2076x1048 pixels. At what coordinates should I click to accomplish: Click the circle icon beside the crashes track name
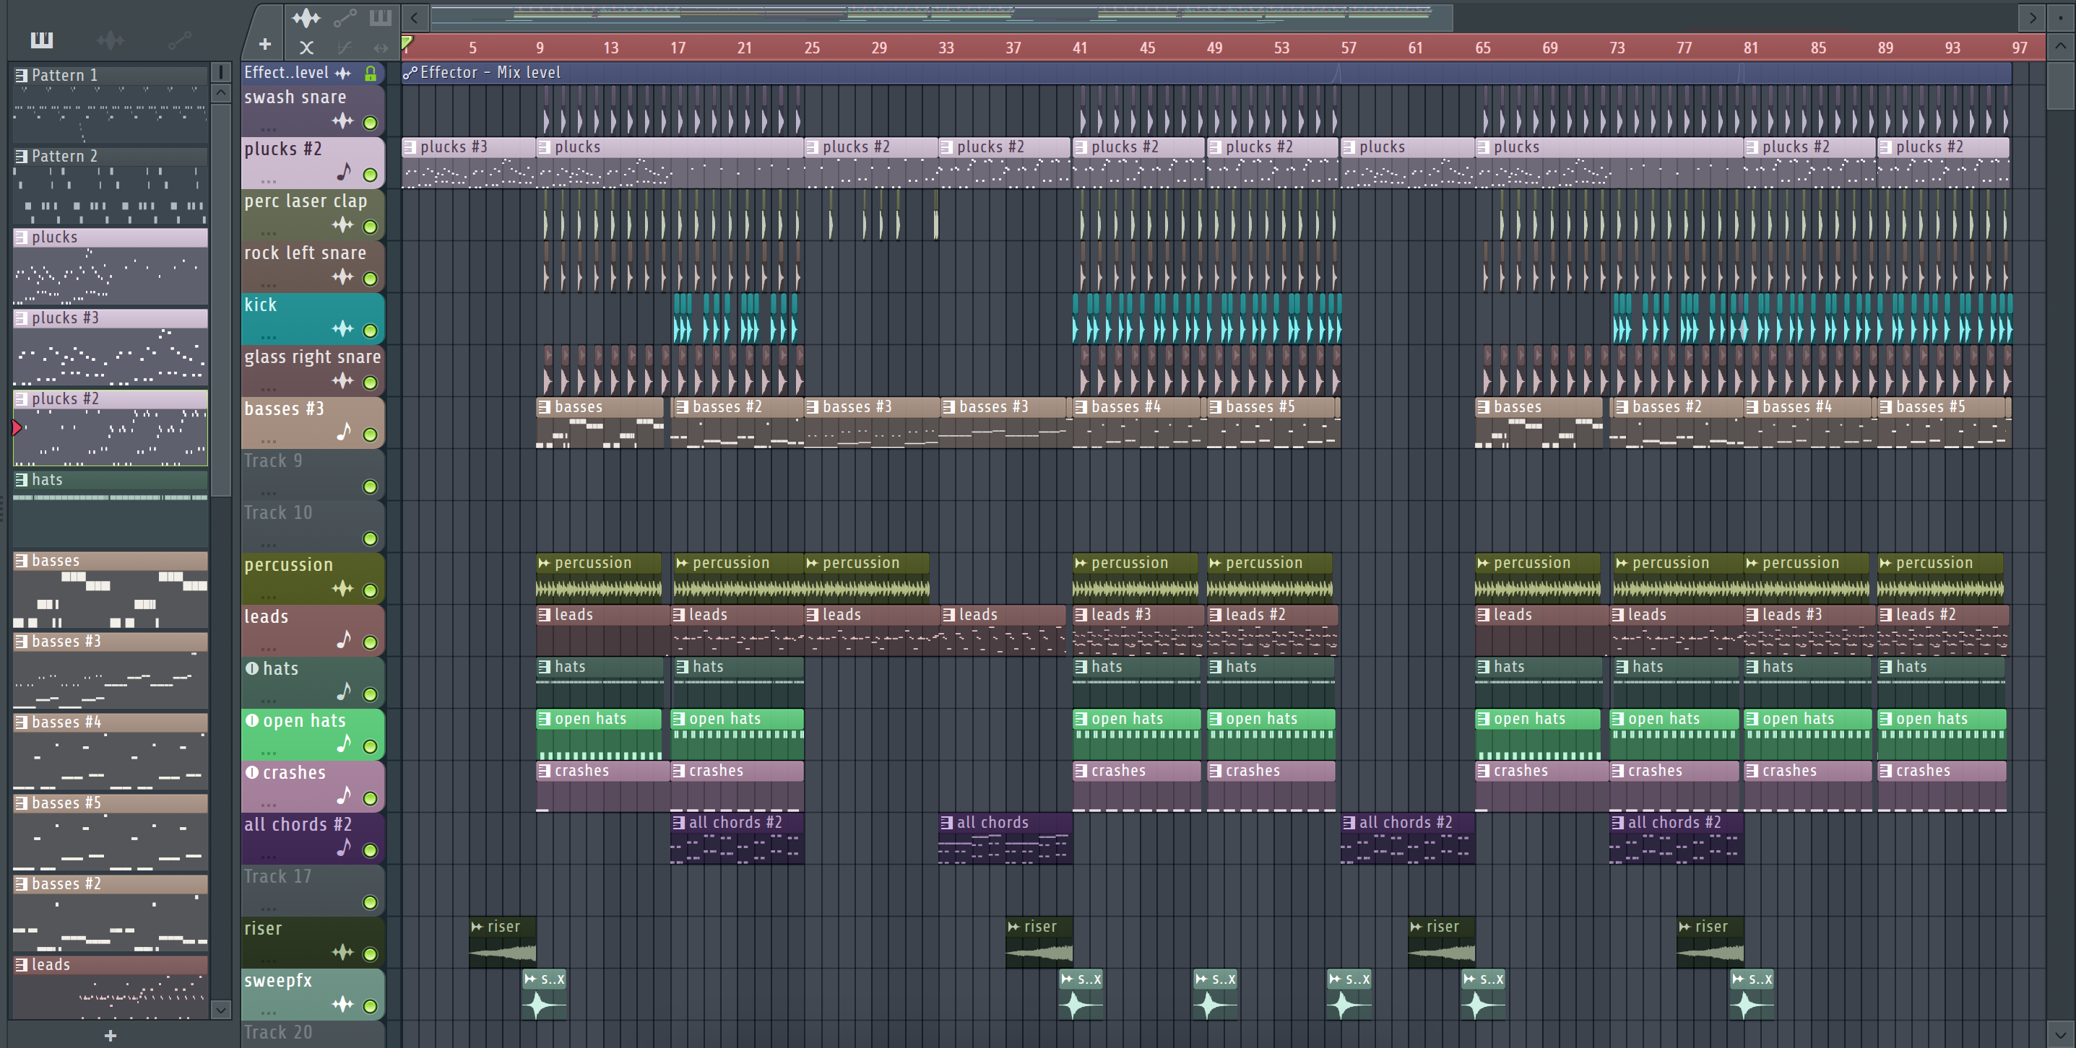[252, 772]
